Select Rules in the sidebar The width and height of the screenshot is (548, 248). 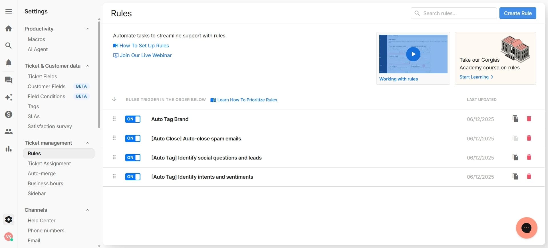coord(59,154)
